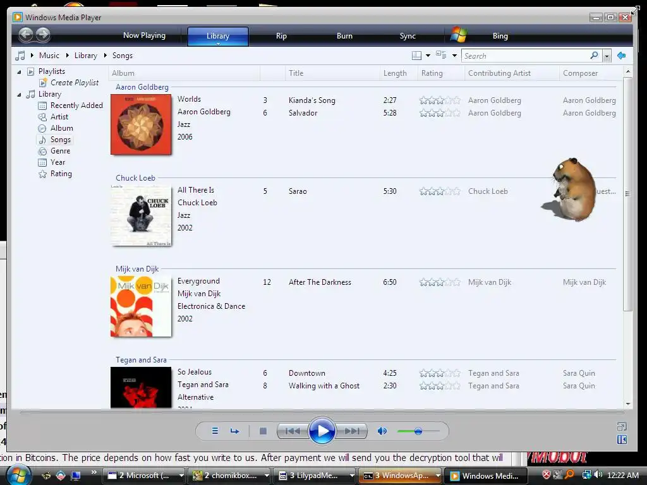Select Artist in the library tree
Image resolution: width=647 pixels, height=485 pixels.
tap(59, 117)
